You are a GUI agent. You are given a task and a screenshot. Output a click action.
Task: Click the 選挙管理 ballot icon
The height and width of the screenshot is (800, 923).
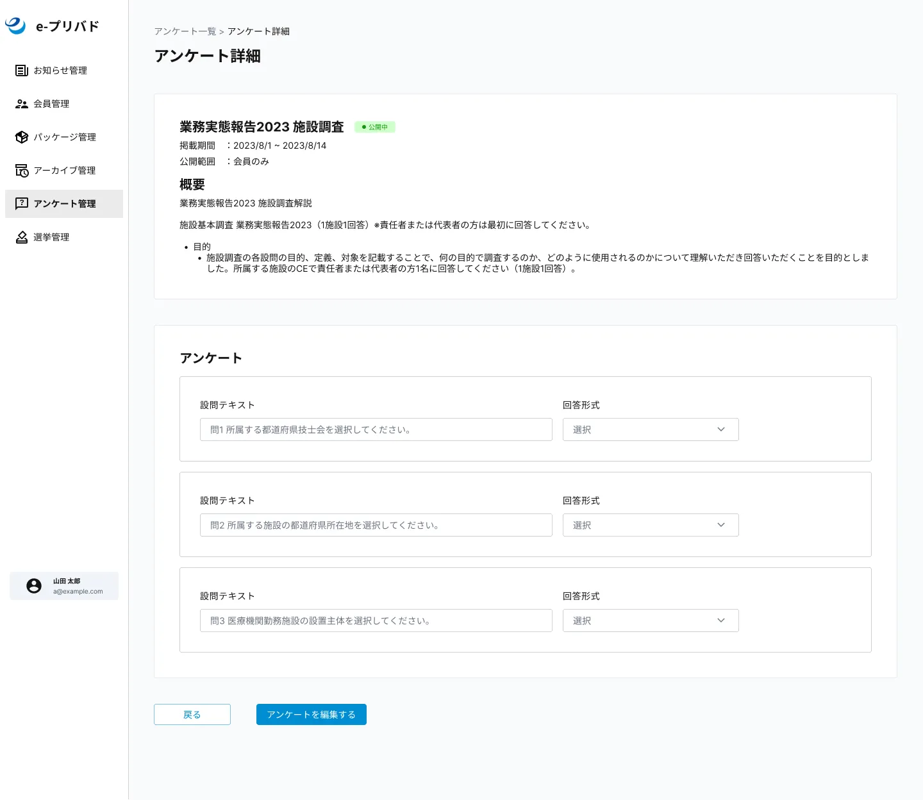(22, 237)
